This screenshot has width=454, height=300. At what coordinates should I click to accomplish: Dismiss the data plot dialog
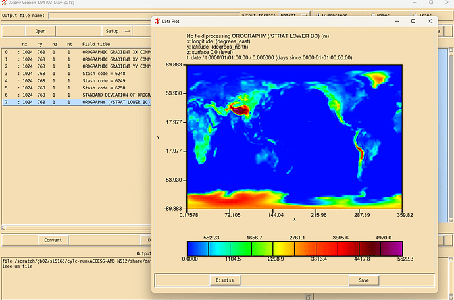[224, 280]
